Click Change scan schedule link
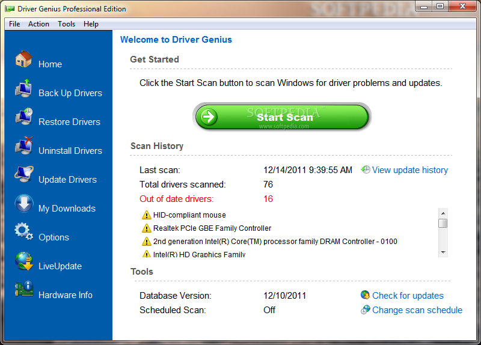Screen dimensions: 481x345 click(417, 310)
